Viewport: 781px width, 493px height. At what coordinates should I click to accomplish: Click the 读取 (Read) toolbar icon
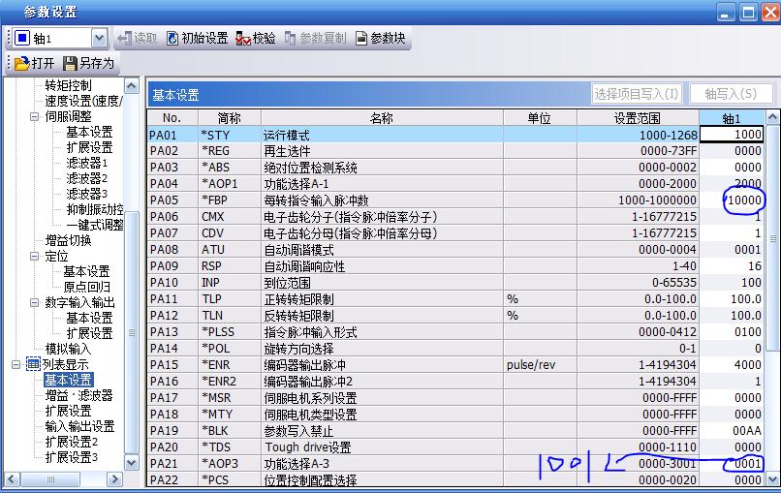click(124, 39)
